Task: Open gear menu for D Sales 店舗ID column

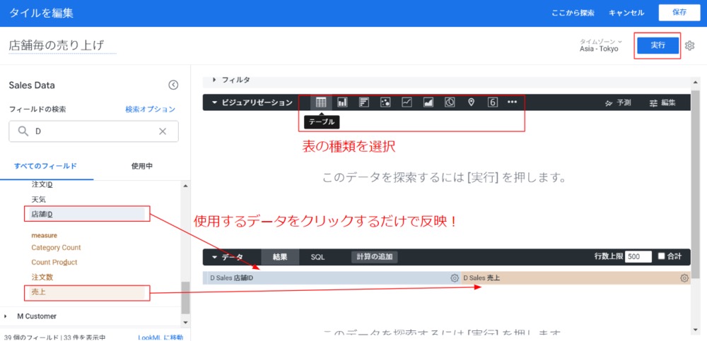Action: [x=455, y=278]
